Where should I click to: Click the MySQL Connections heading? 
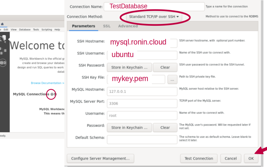[x=31, y=94]
